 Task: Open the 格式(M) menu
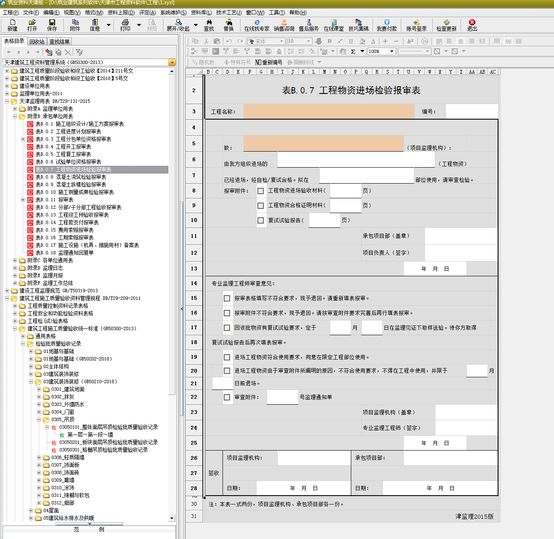(x=94, y=13)
